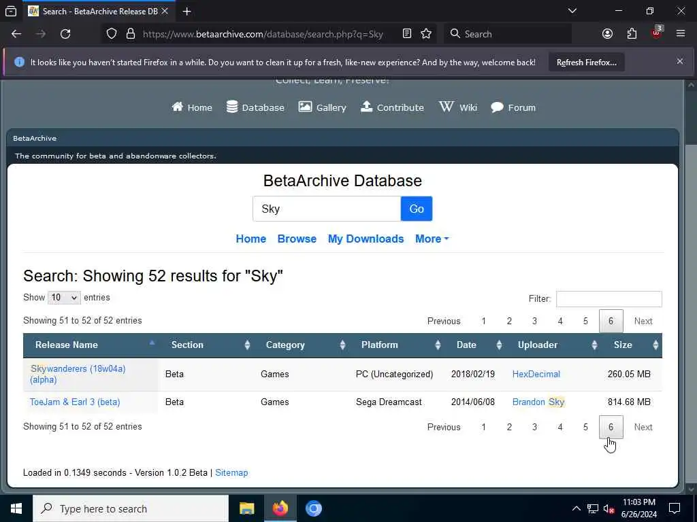Click the database search box containing Sky
Image resolution: width=697 pixels, height=522 pixels.
tap(327, 209)
